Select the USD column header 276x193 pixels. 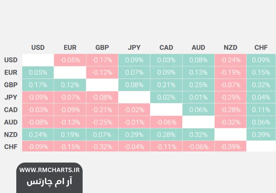[38, 47]
